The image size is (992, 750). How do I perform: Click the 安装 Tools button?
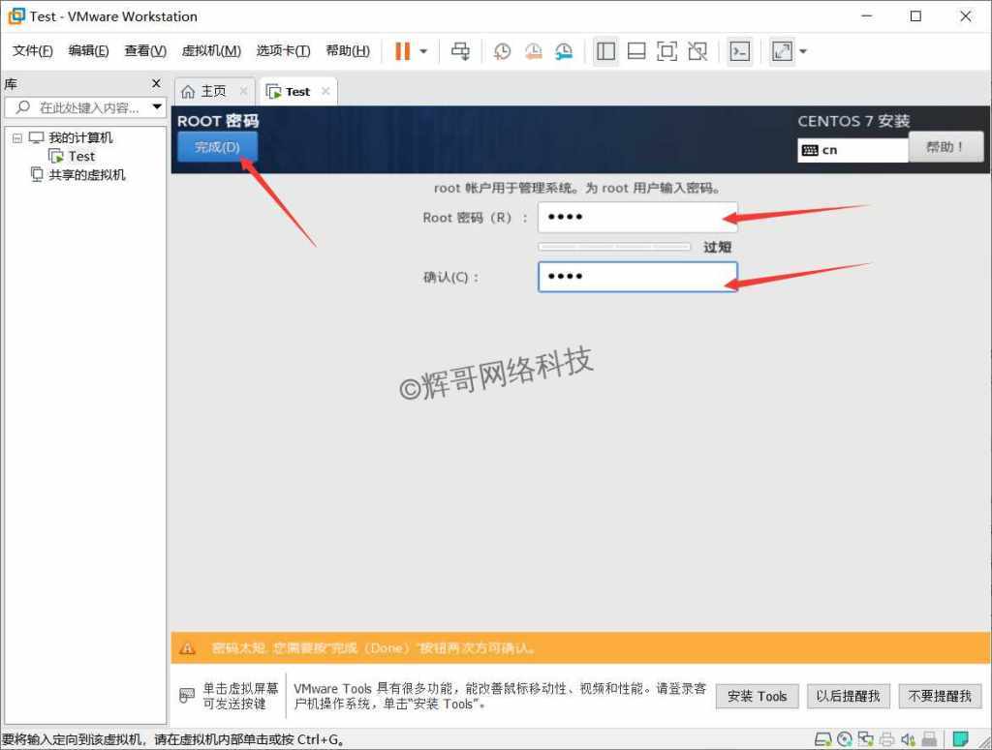[x=758, y=697]
